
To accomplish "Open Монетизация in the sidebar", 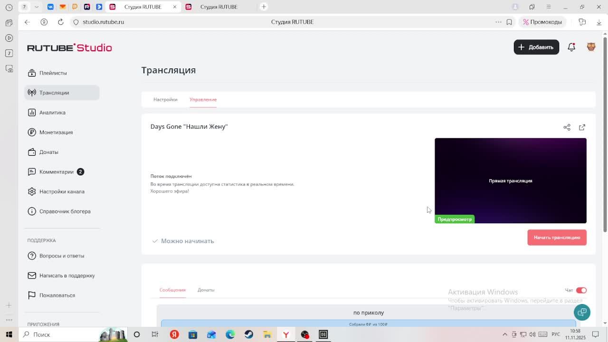I will coord(62,132).
